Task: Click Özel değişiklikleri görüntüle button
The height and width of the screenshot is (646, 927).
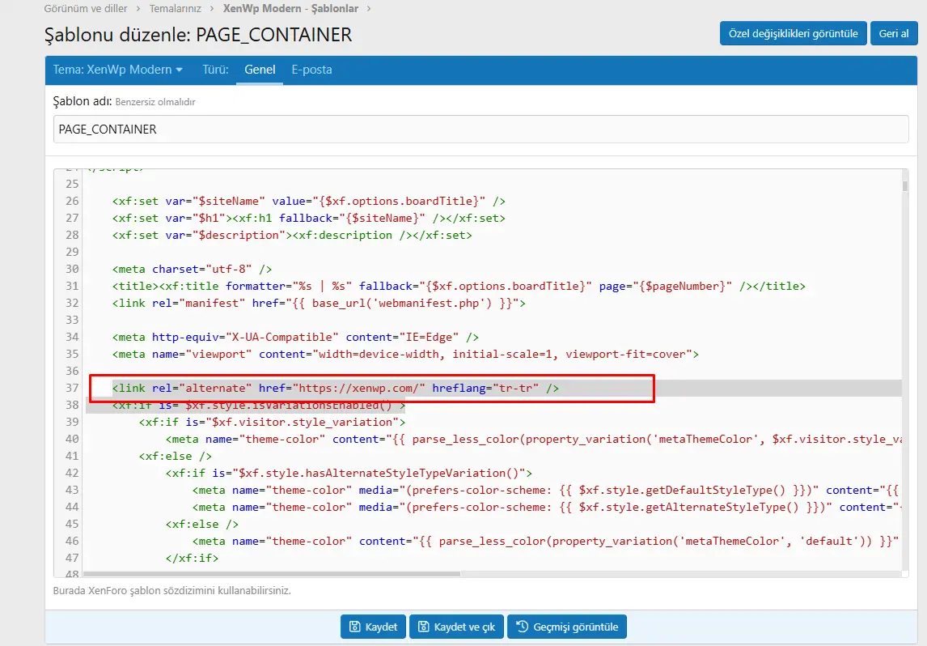Action: tap(793, 34)
